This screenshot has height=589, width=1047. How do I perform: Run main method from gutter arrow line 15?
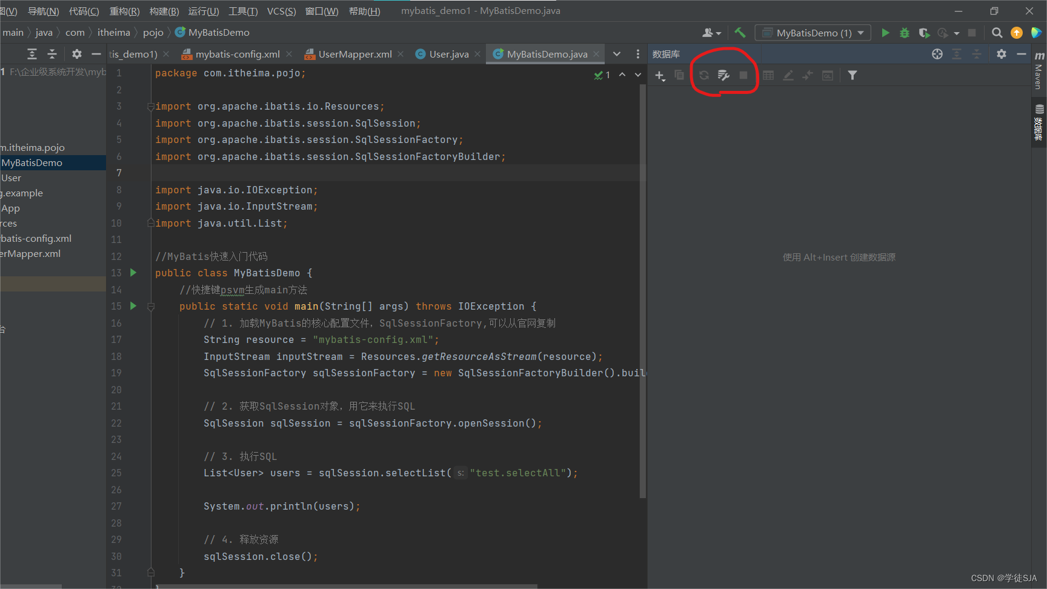[x=133, y=306]
